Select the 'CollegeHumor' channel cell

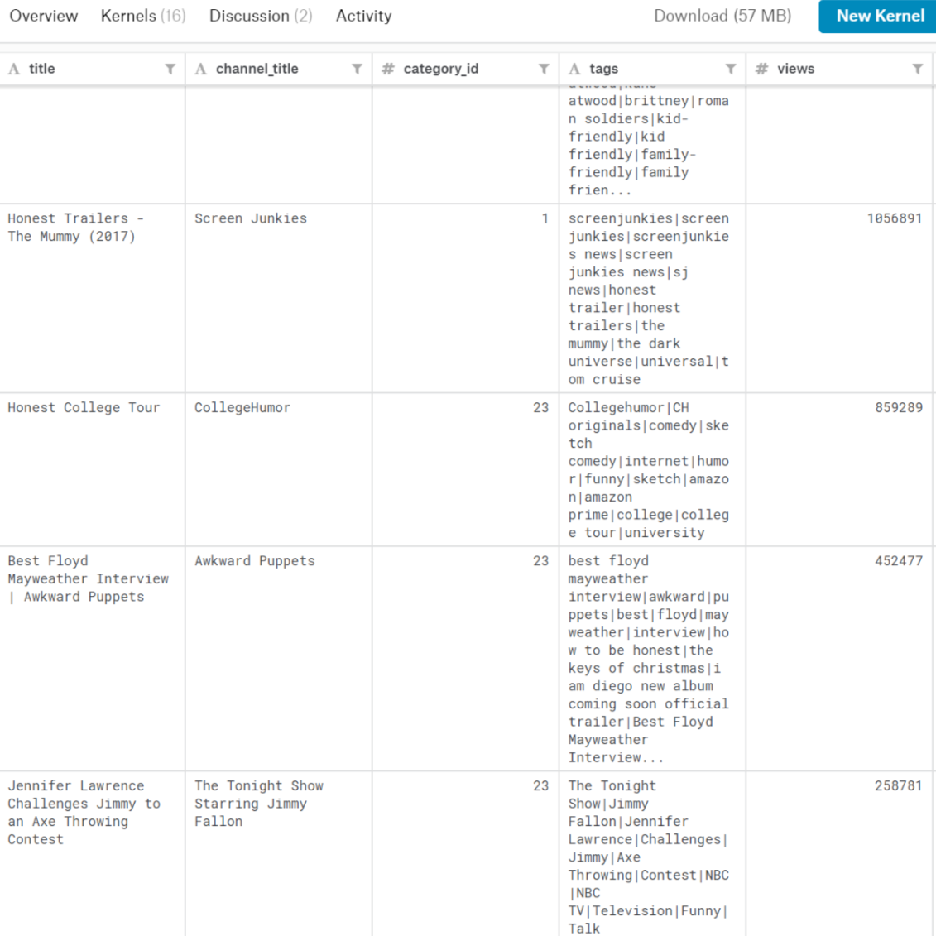279,470
